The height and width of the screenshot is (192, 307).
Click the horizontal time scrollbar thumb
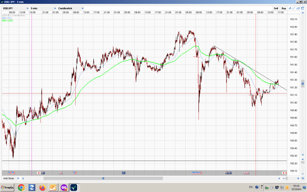click(103, 178)
